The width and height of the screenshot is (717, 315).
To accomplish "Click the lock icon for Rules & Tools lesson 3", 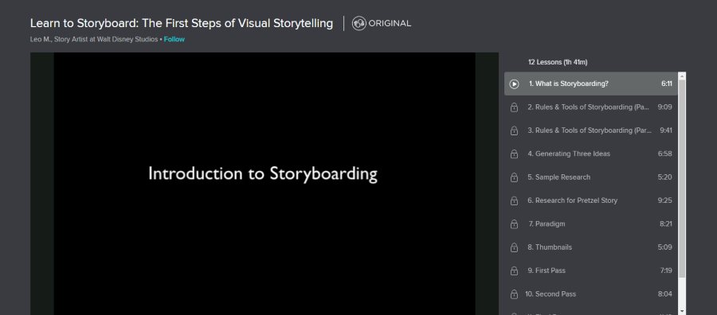I will point(514,130).
